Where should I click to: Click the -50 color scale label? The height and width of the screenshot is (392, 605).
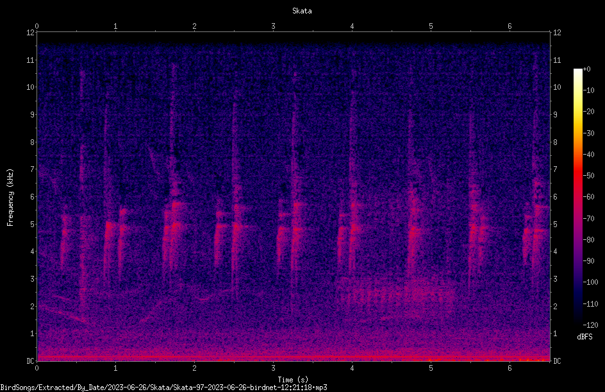[589, 176]
